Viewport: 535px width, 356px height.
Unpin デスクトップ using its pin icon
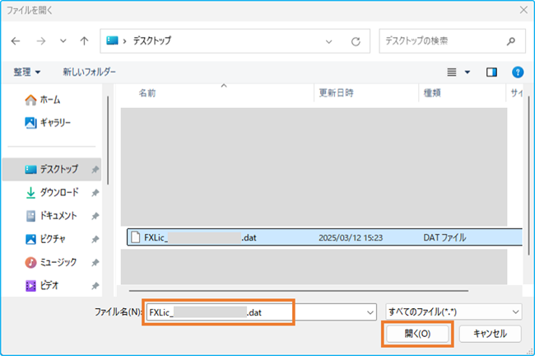point(95,170)
